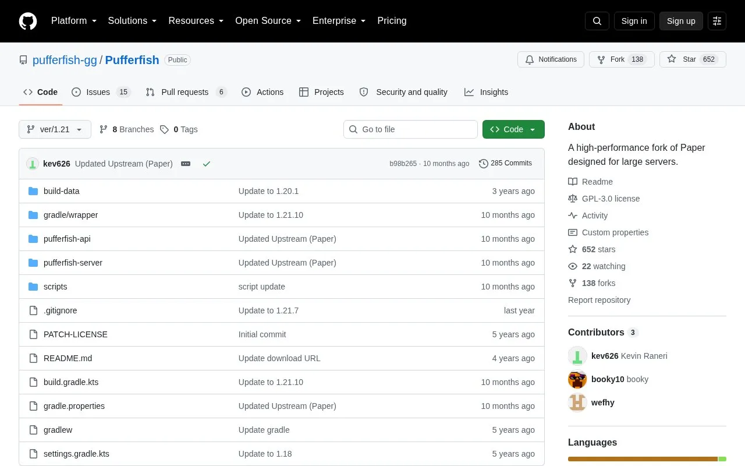
Task: Switch to the Pull requests tab
Action: [x=186, y=92]
